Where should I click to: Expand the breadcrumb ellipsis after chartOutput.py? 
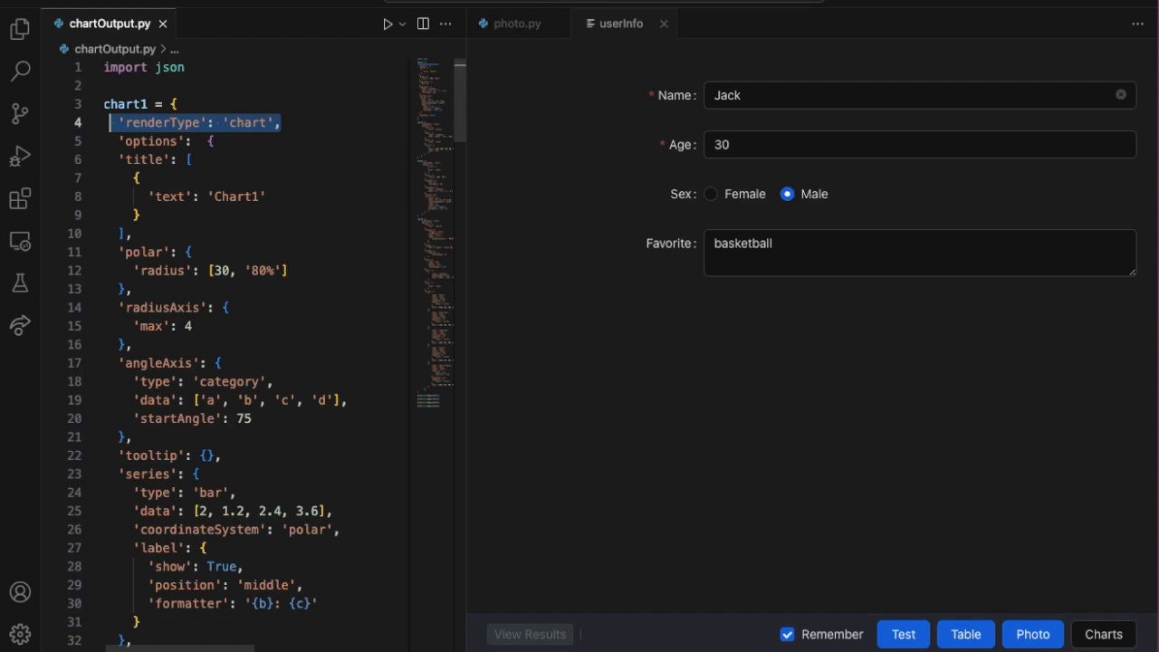[x=175, y=49]
